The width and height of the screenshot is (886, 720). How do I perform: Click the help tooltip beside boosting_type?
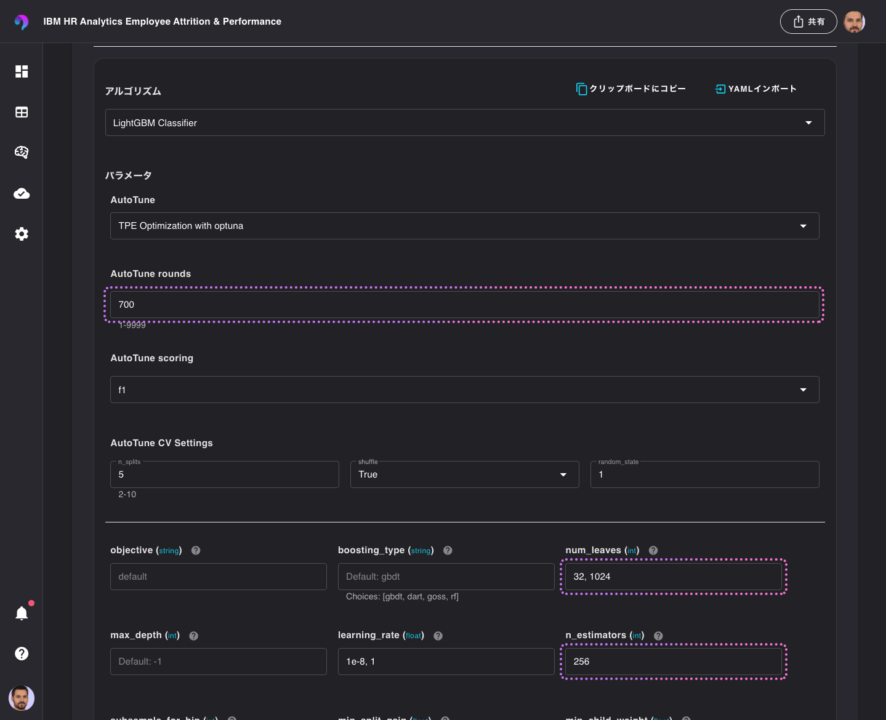(448, 550)
